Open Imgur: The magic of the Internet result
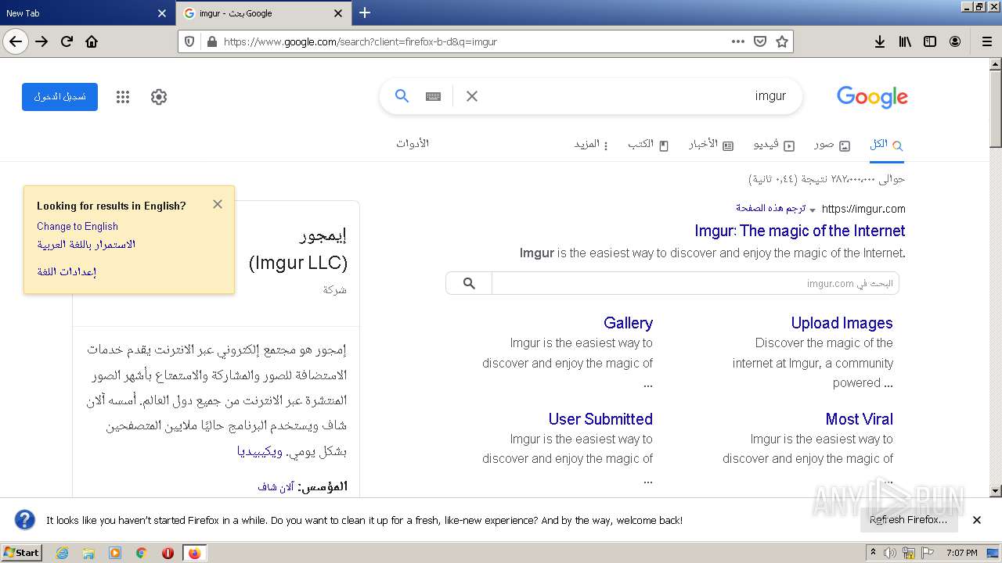This screenshot has height=563, width=1002. coord(800,231)
